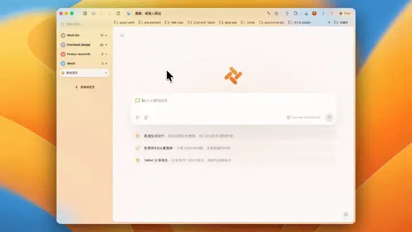Viewport: 412px width, 232px height.
Task: Bookmark page with the star icon
Action: point(276,13)
